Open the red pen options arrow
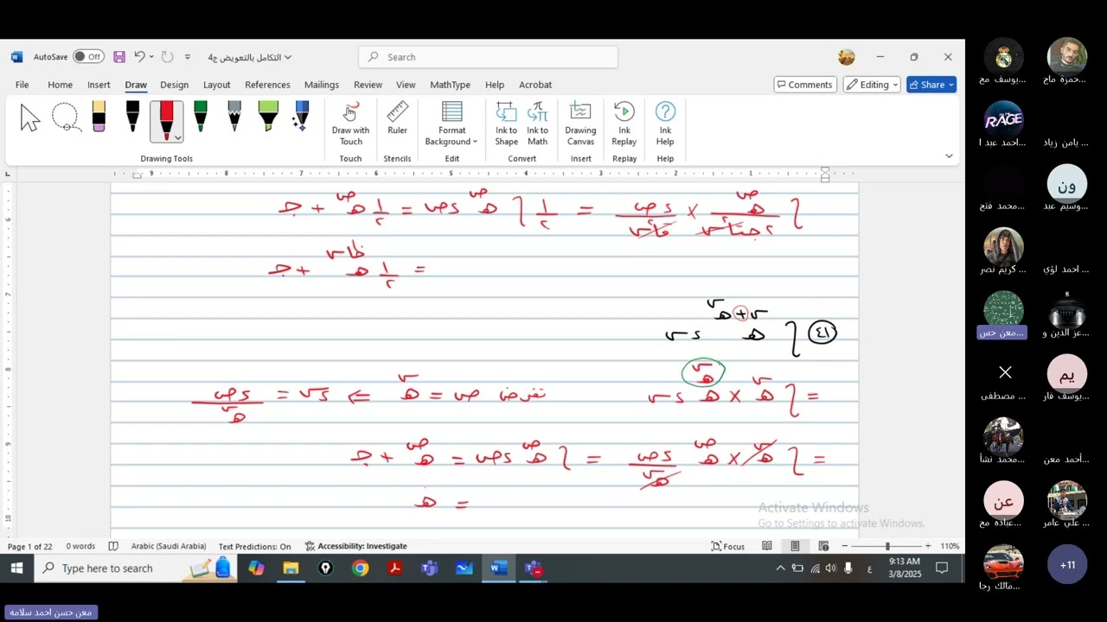 [x=177, y=137]
